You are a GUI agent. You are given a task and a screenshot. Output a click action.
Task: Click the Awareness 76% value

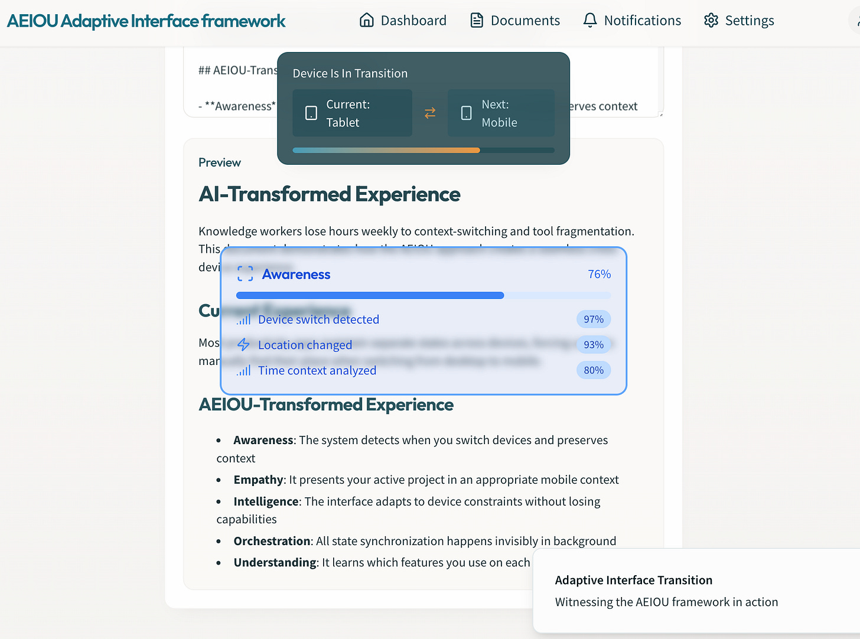coord(599,274)
